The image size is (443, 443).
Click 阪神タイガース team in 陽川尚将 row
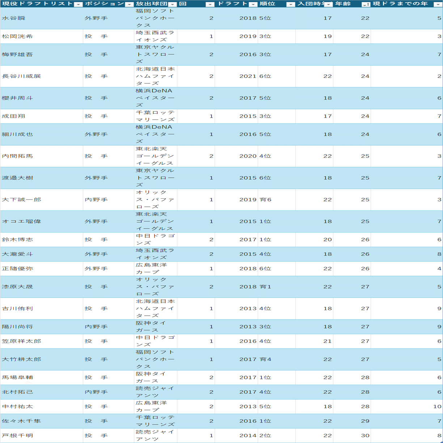155,326
